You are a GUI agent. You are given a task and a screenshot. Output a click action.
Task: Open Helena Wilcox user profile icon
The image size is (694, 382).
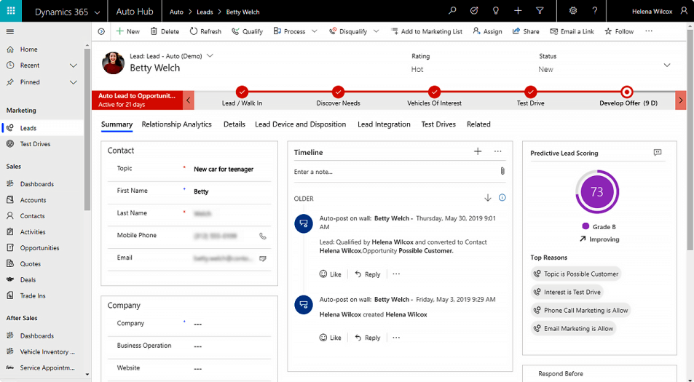click(684, 11)
